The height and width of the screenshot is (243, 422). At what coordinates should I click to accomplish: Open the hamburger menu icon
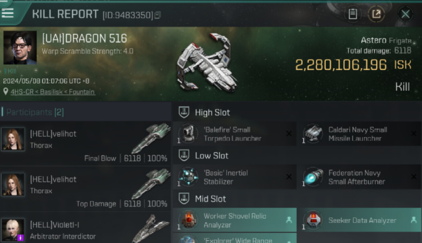coord(7,13)
